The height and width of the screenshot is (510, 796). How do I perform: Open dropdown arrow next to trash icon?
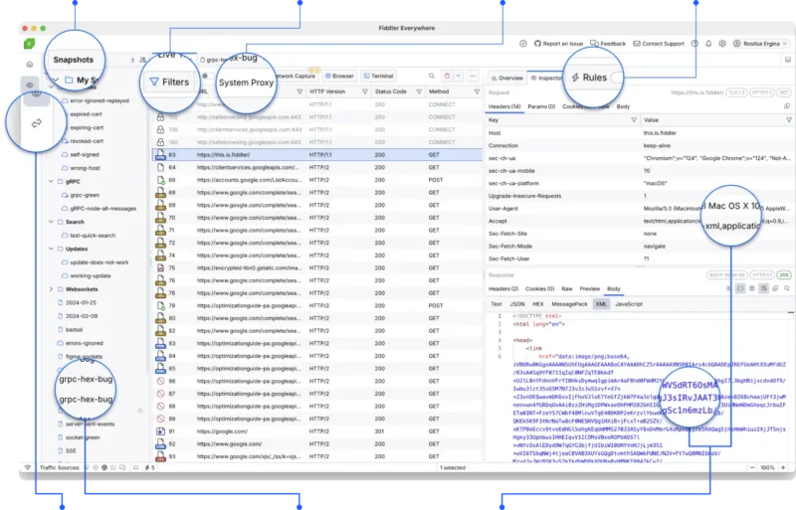458,77
